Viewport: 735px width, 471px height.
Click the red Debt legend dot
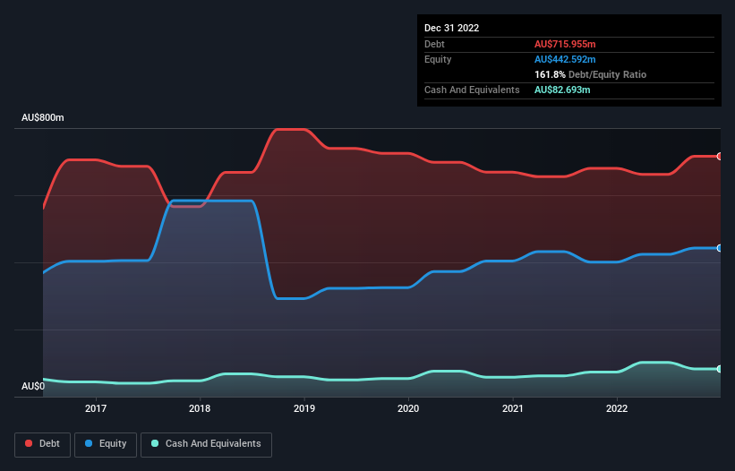(29, 443)
